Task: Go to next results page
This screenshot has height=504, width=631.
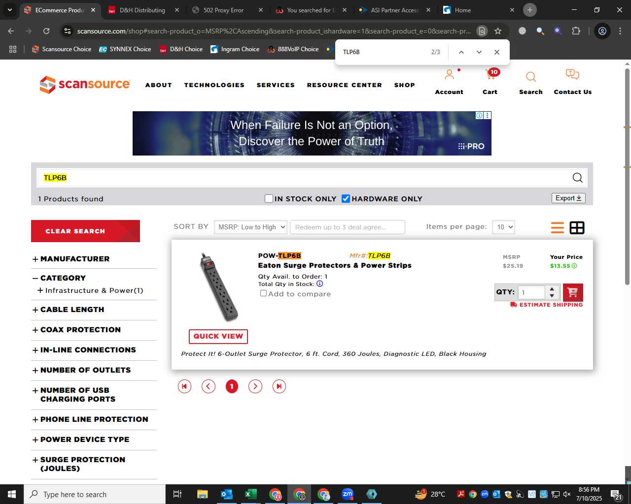Action: tap(255, 386)
